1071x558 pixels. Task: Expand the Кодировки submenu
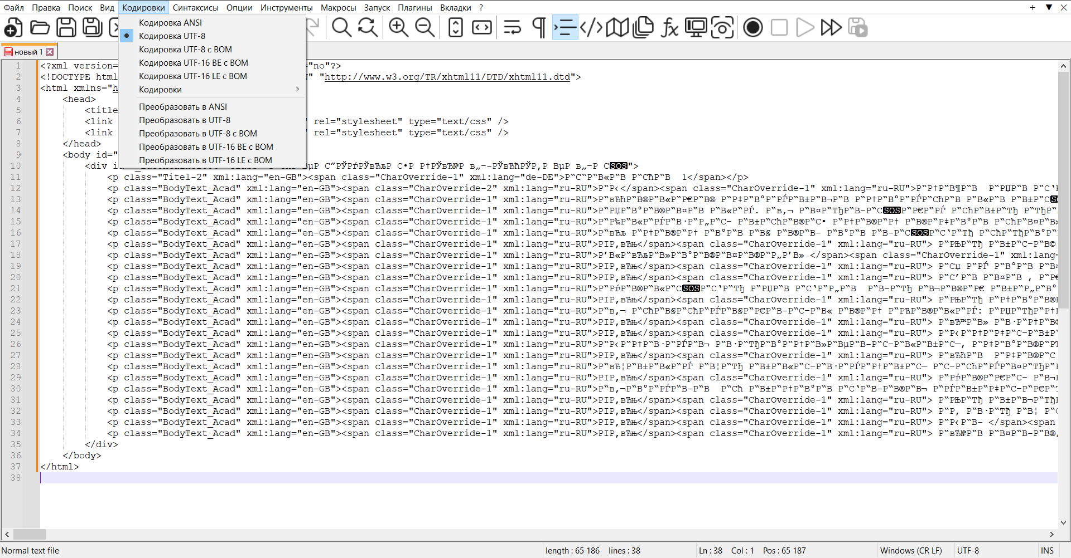[213, 89]
